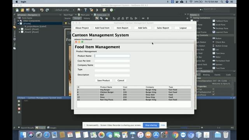Click About Project button in Dashboard
Screen dimensions: 249x140
(82, 28)
